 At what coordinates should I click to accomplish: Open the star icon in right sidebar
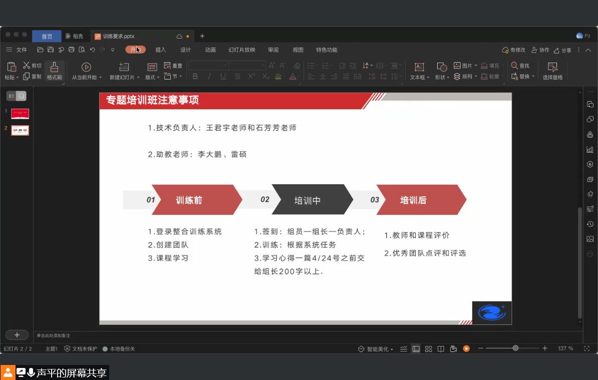[x=590, y=194]
